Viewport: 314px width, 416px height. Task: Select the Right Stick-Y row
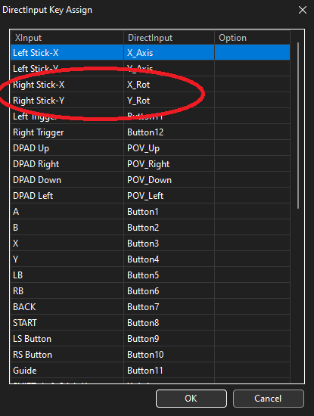coord(151,101)
